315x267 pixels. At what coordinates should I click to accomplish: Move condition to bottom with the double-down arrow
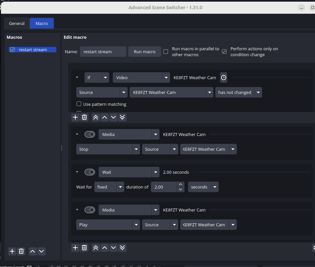[122, 117]
